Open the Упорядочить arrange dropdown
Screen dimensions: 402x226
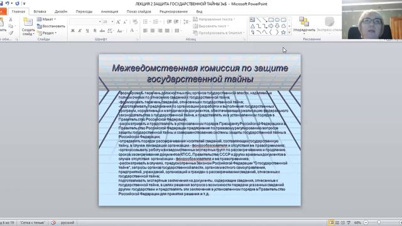304,26
